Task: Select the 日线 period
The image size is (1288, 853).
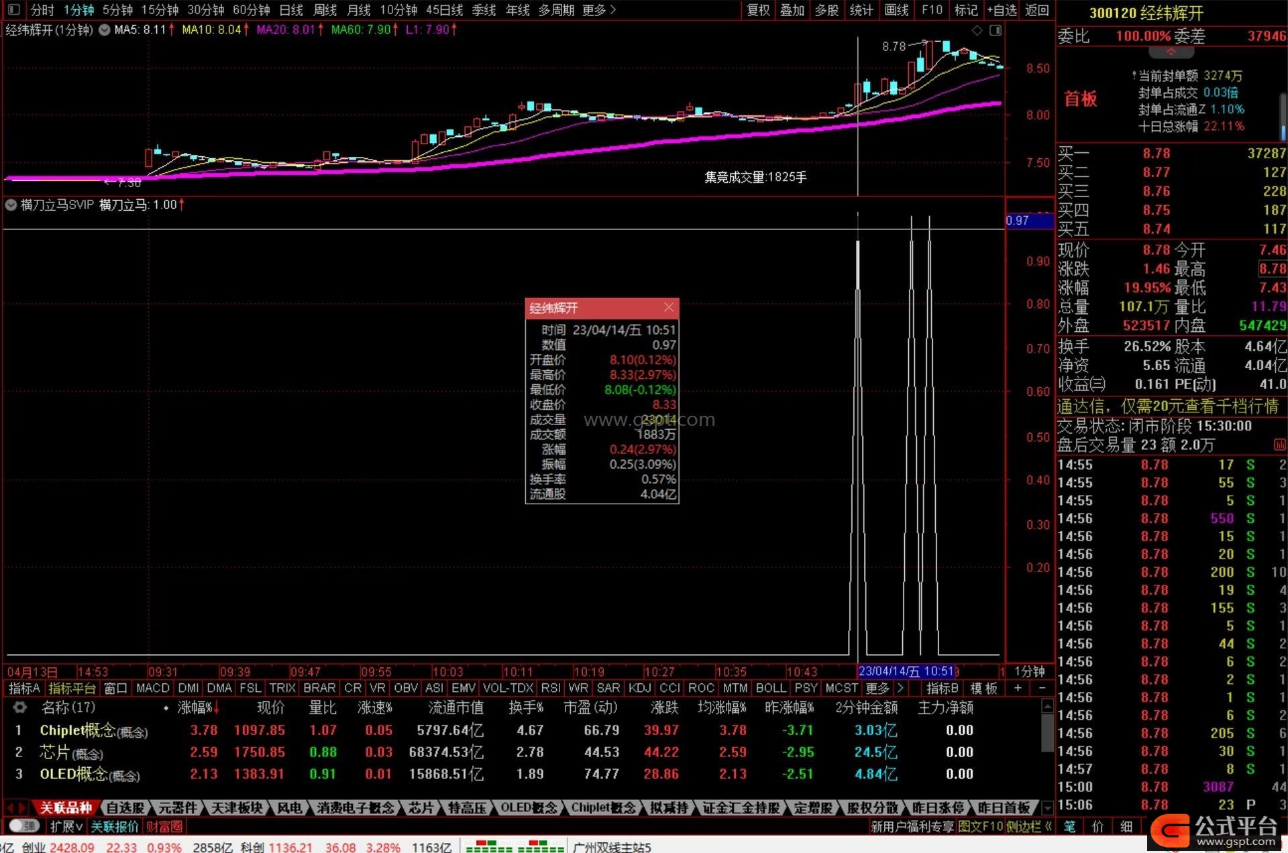Action: click(291, 9)
